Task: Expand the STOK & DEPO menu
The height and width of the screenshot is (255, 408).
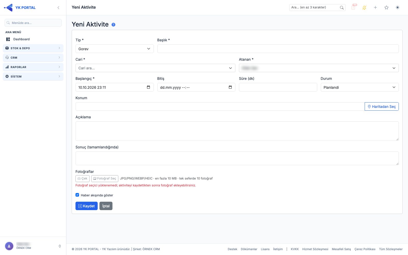Action: tap(33, 48)
